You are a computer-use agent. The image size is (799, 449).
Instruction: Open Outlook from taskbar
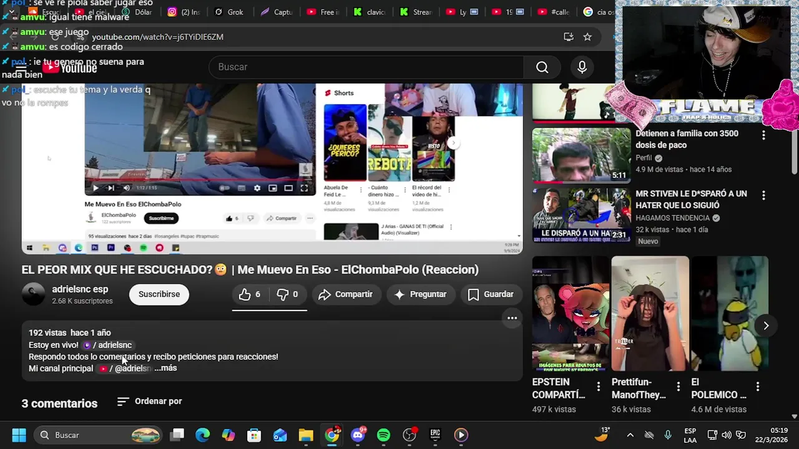tap(280, 435)
